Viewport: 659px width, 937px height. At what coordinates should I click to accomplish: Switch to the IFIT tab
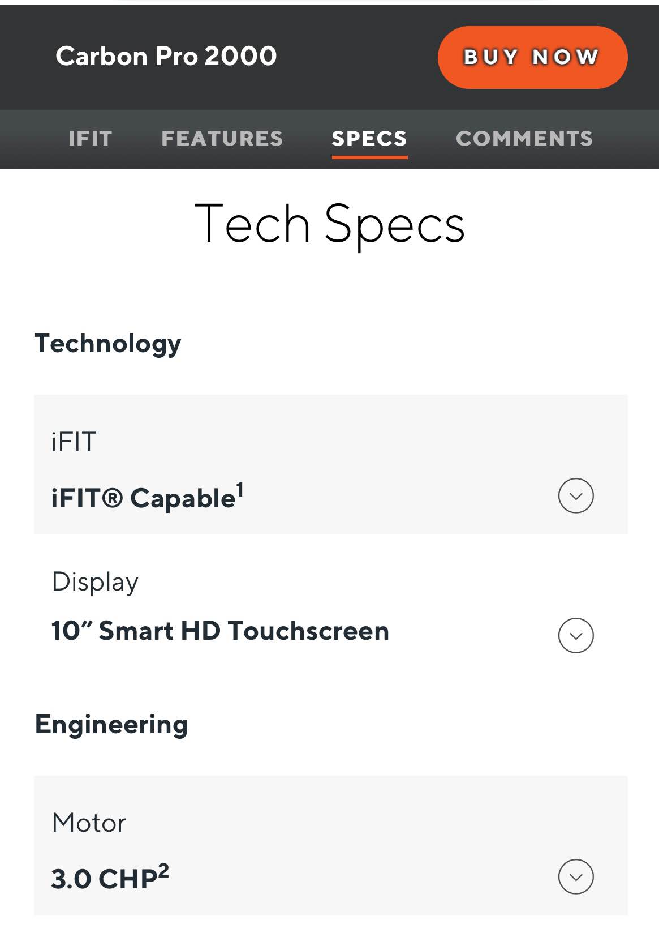click(91, 138)
